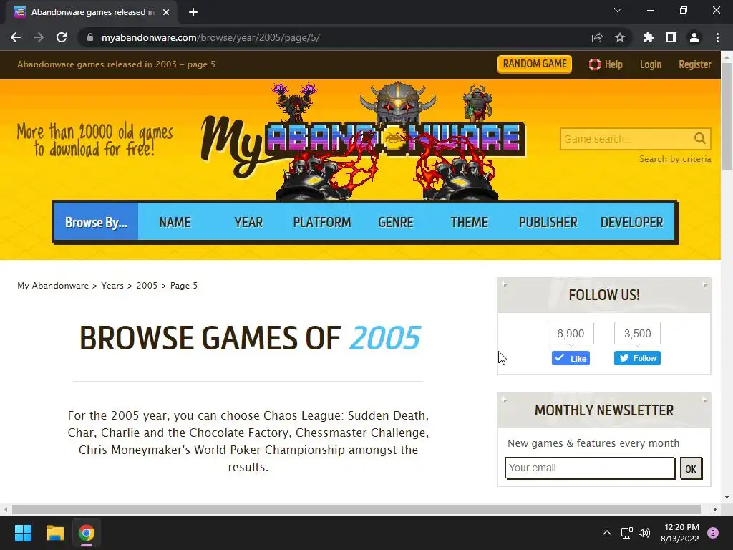Browse games by THEME
The width and height of the screenshot is (733, 550).
tap(469, 222)
